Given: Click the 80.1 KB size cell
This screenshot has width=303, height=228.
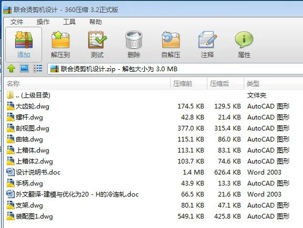Looking at the screenshot, I should click(x=193, y=205).
